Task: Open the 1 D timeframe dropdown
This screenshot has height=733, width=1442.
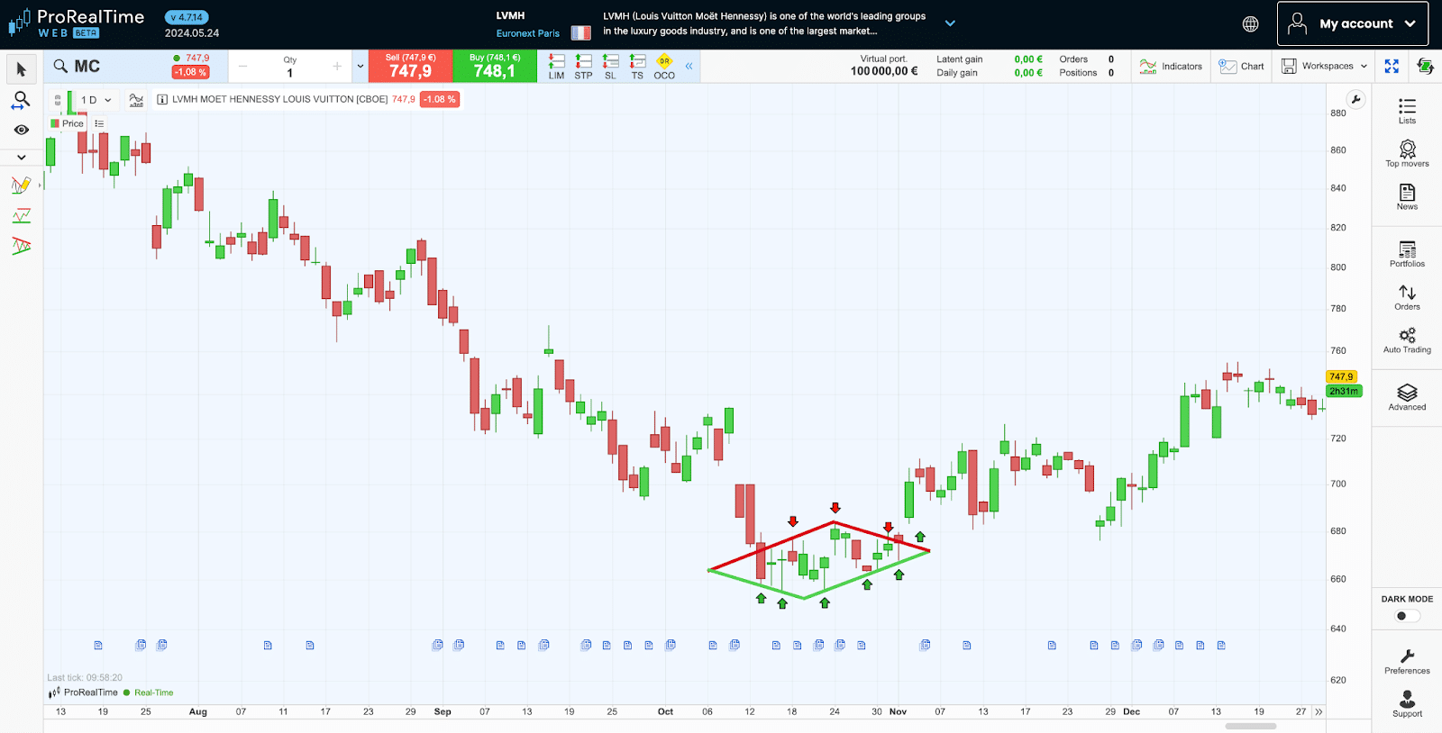Action: coord(96,100)
